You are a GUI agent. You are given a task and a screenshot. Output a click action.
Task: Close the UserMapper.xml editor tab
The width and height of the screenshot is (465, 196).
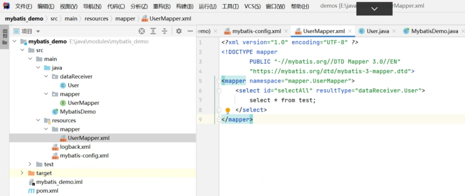pos(350,31)
